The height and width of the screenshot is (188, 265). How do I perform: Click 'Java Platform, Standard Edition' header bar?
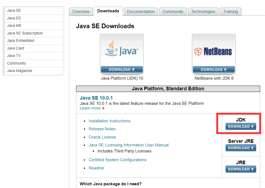pos(168,89)
